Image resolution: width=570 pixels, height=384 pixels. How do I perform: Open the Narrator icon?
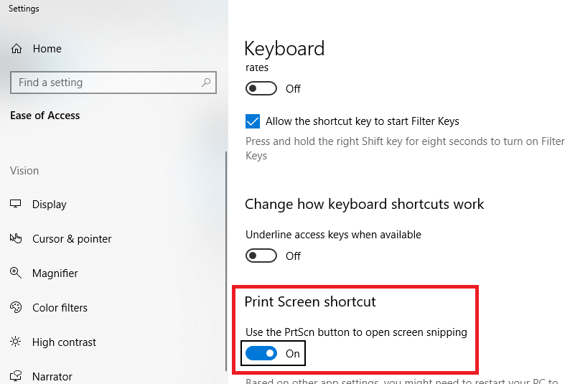[16, 376]
